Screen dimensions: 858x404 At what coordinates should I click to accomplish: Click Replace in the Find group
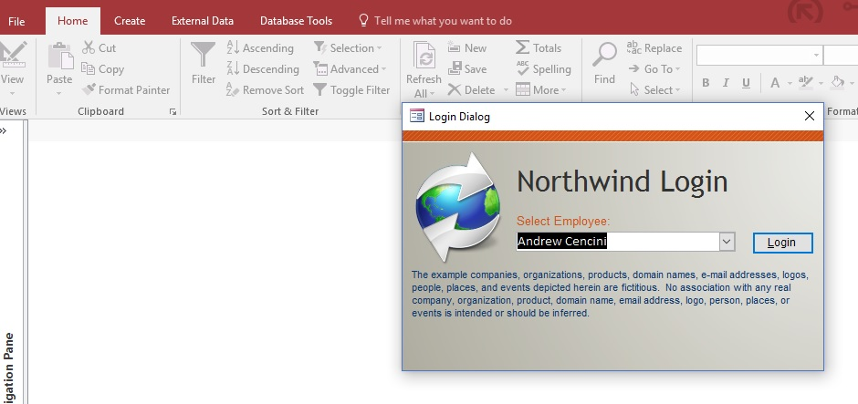(x=654, y=48)
